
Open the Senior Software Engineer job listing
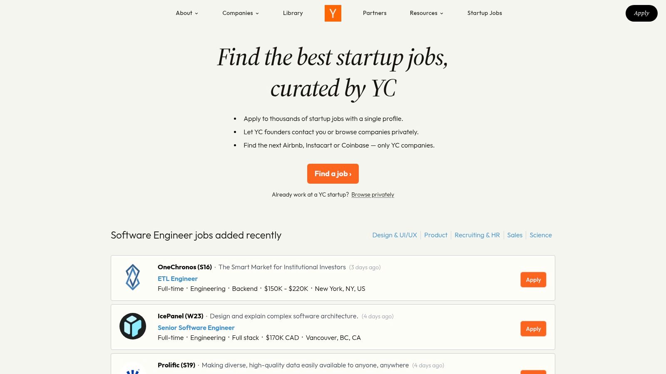[196, 327]
